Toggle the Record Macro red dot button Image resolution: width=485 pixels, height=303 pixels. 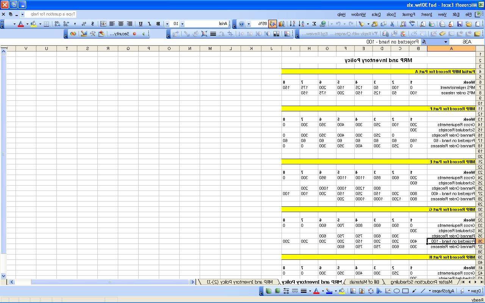click(135, 33)
